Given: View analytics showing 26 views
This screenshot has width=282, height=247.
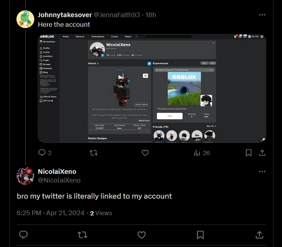Looking at the screenshot, I should click(202, 153).
